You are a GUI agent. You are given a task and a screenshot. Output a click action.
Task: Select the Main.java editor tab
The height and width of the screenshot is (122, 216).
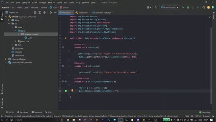66,13
